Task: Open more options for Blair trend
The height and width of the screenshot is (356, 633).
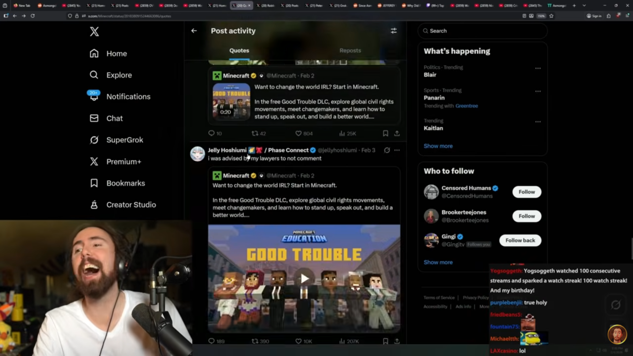Action: (538, 68)
